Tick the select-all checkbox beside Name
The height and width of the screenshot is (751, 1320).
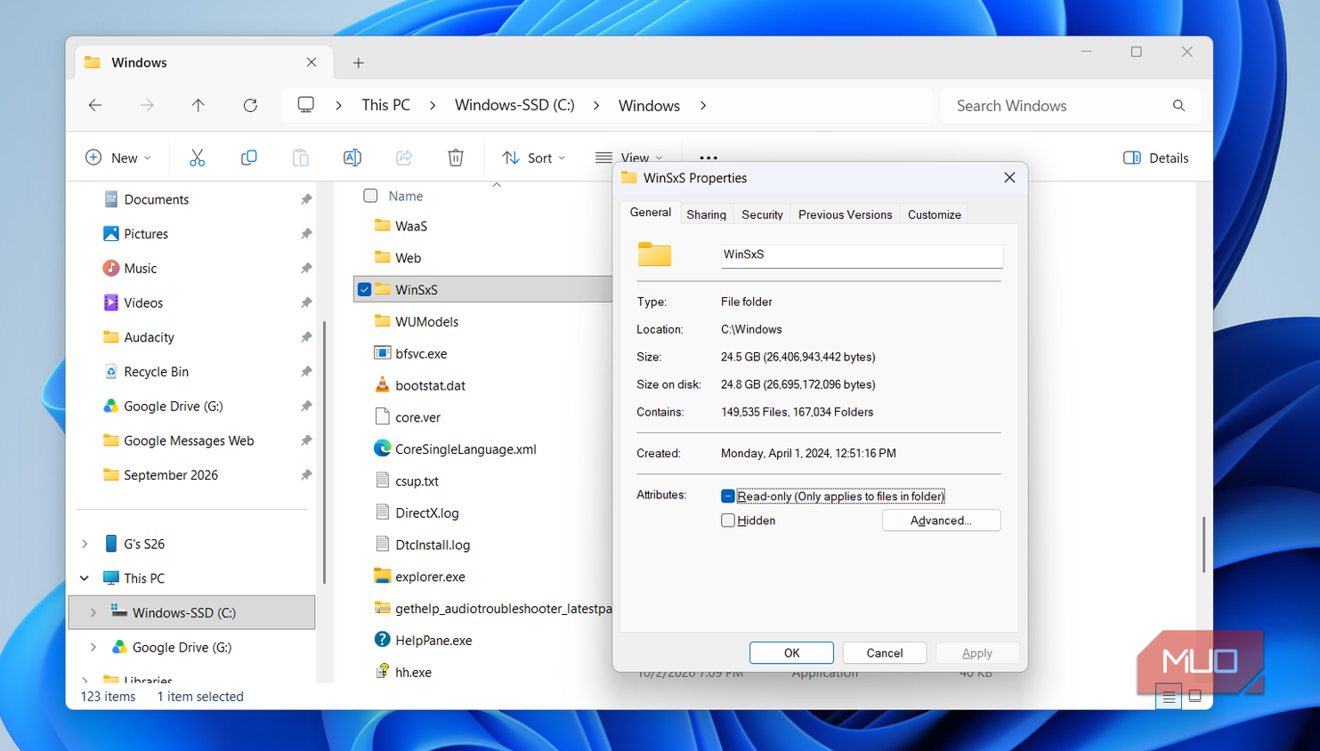[x=370, y=196]
